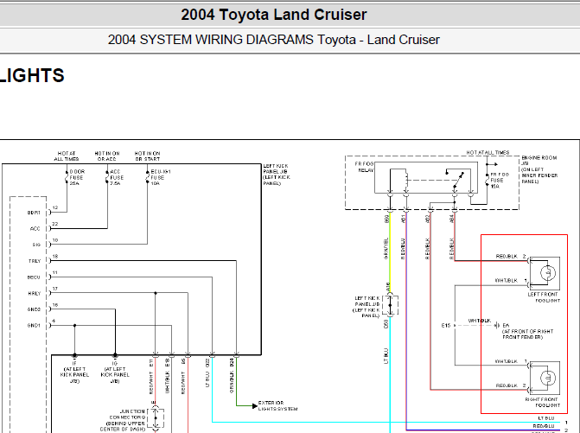Viewport: 580px width, 433px height.
Task: Click the vertical "RED/BLU" wire label below the relay
Action: (x=403, y=249)
